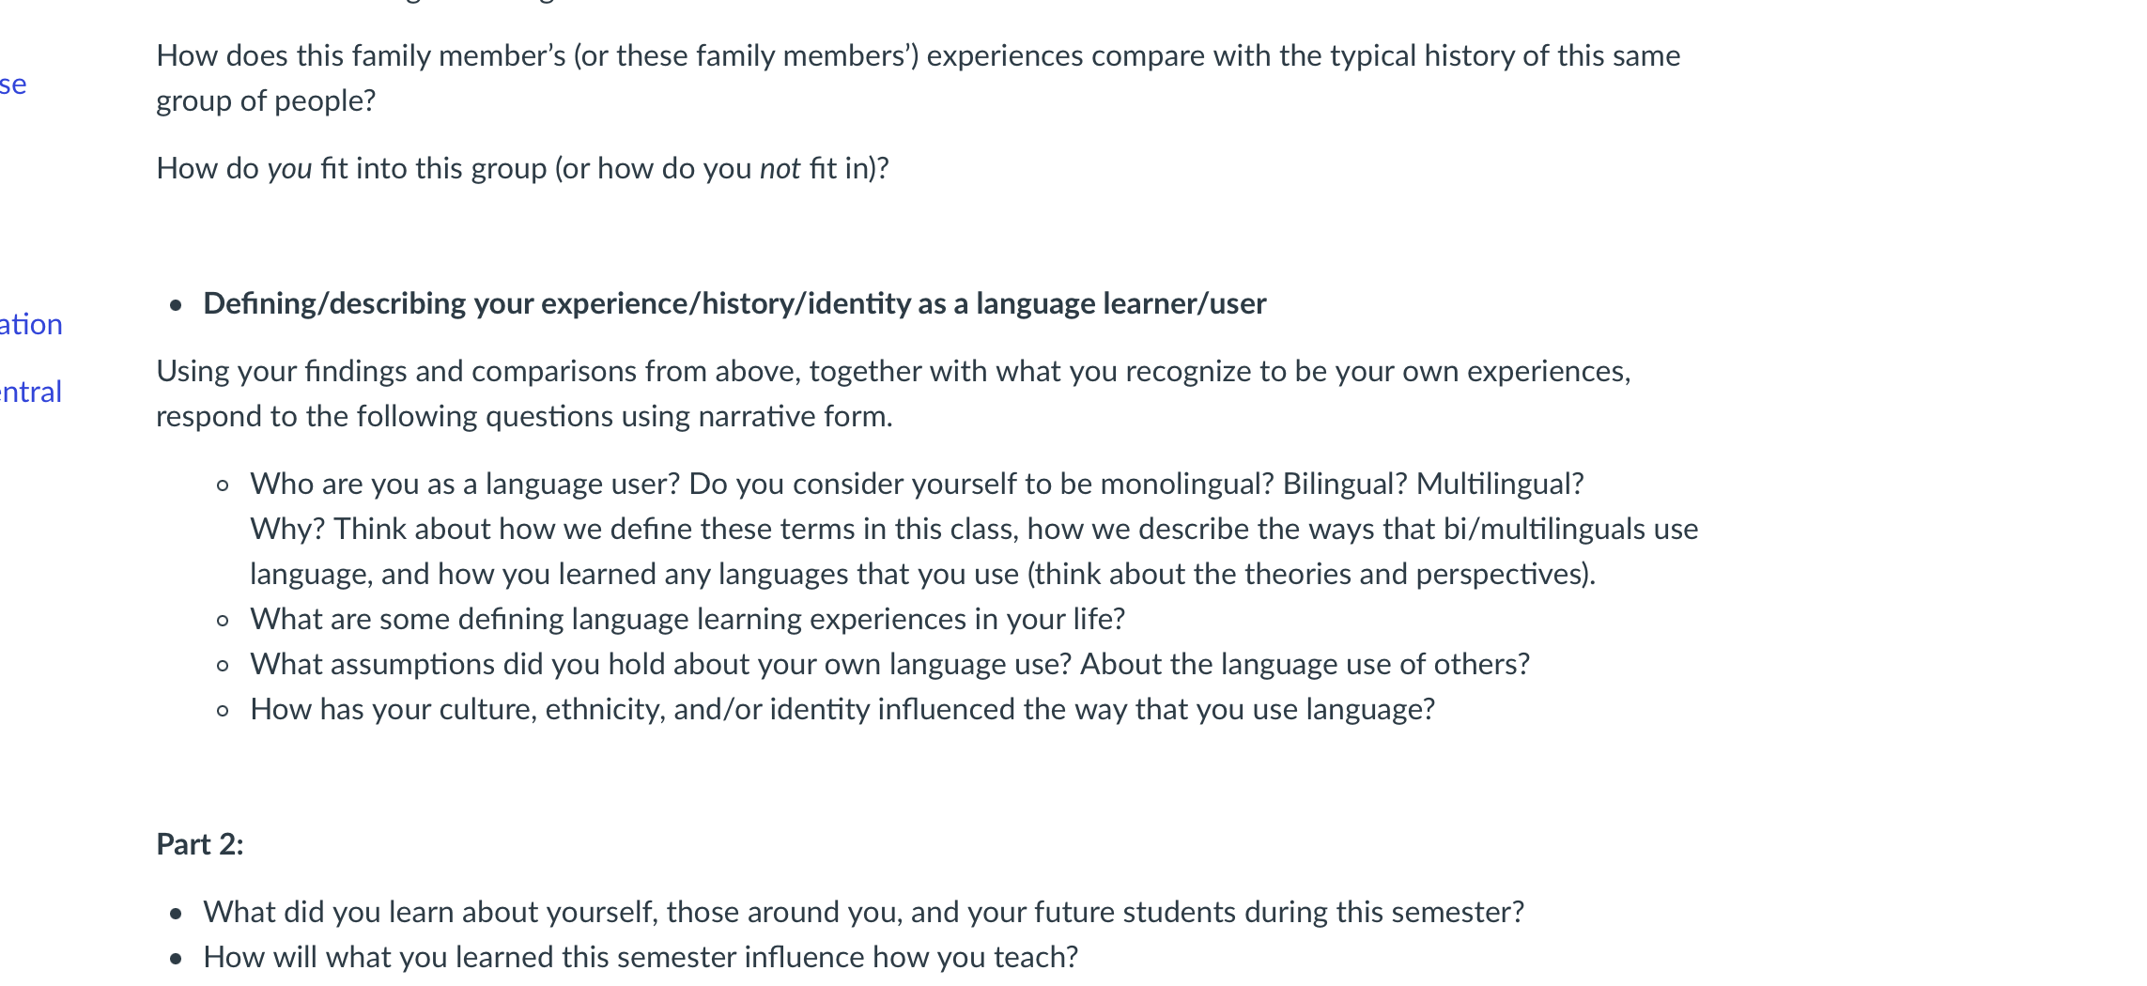Click the line mentioning 'theories and perspectives'
Viewport: 2147px width, 986px height.
(923, 574)
